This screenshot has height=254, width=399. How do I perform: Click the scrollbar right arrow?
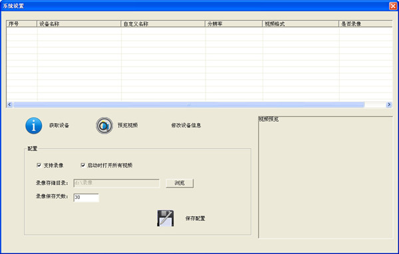point(389,104)
